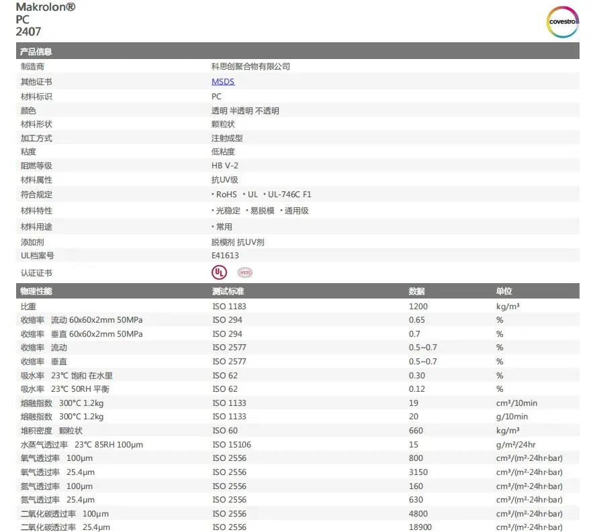Select the additives value 脱模剂 抗UV剂

tap(238, 242)
